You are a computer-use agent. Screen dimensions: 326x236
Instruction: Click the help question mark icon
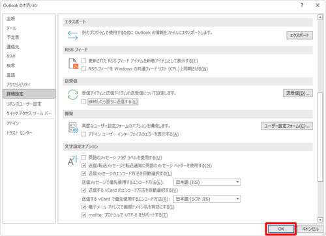[x=302, y=5]
